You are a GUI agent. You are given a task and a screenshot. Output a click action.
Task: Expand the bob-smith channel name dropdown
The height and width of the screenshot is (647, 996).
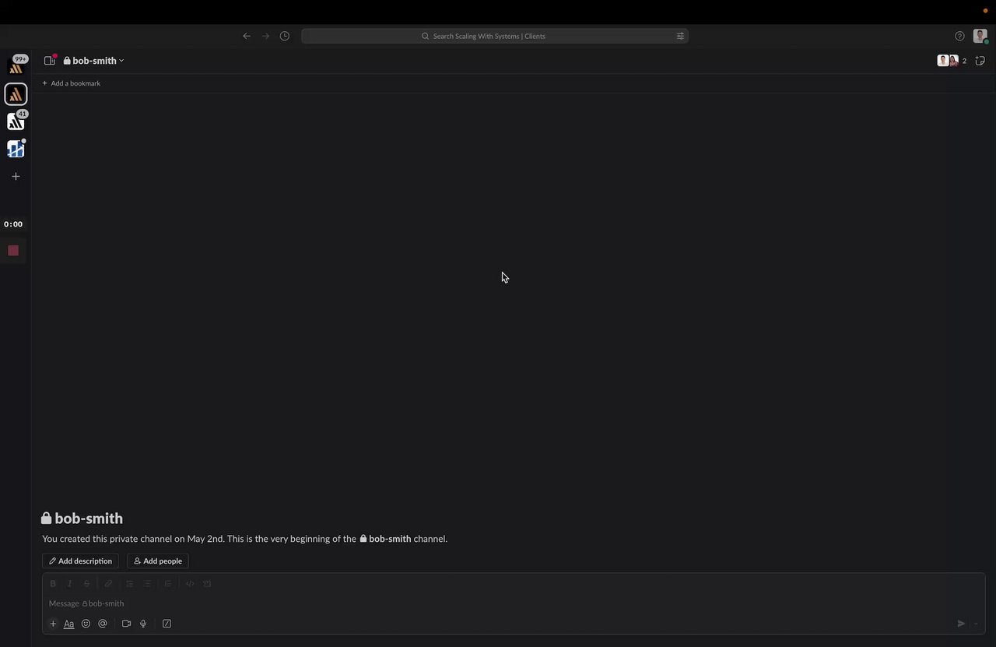click(94, 61)
